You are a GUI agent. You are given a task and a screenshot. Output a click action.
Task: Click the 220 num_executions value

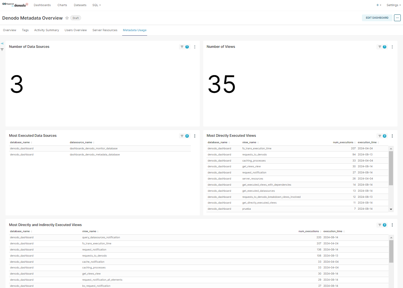tap(319, 238)
